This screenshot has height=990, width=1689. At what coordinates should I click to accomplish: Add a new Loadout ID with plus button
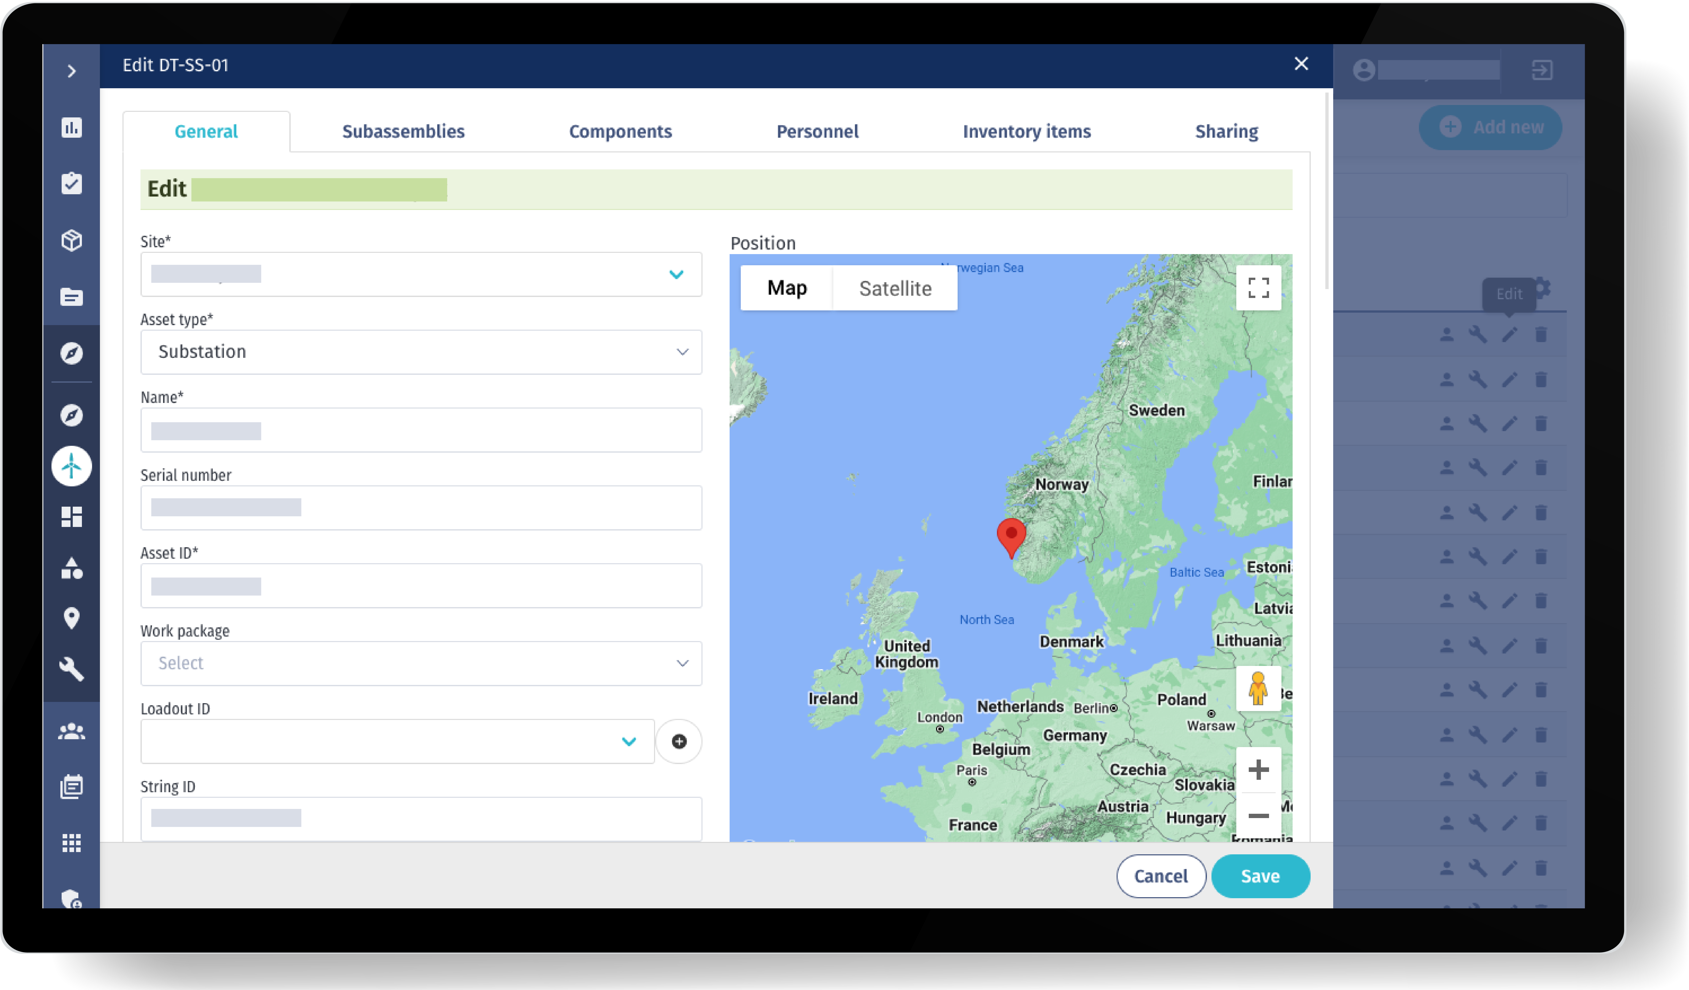pos(679,741)
